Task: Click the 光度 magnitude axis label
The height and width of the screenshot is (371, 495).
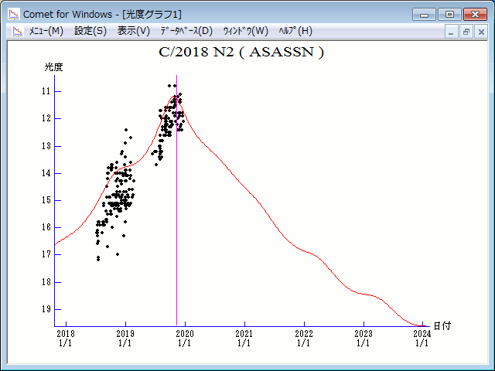Action: pyautogui.click(x=53, y=67)
